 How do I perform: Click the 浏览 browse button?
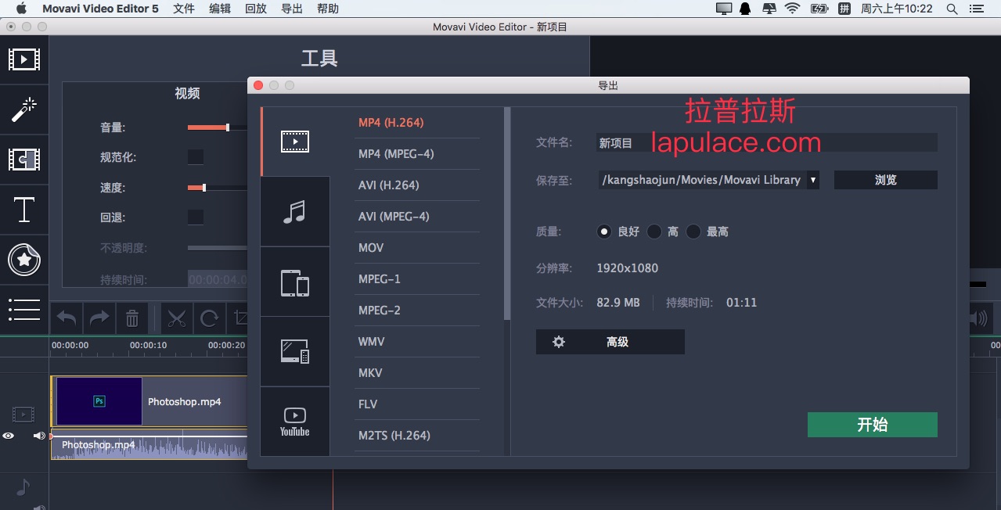(x=885, y=180)
